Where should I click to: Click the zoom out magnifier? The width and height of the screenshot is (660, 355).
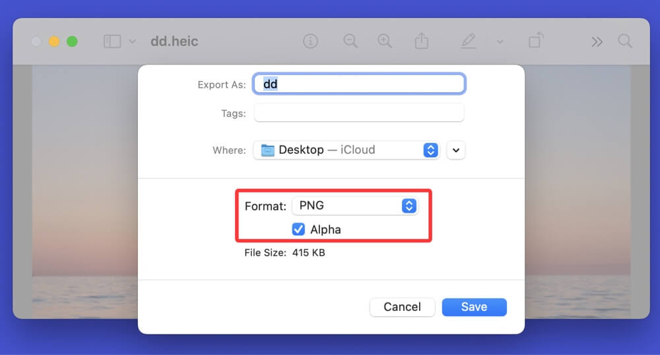coord(350,41)
